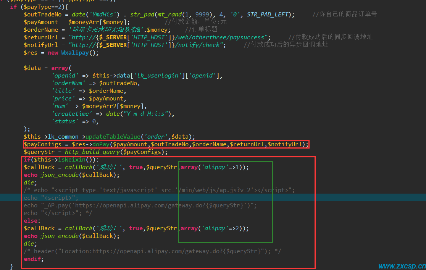Click the else: keyword
The image size is (426, 270).
click(32, 221)
